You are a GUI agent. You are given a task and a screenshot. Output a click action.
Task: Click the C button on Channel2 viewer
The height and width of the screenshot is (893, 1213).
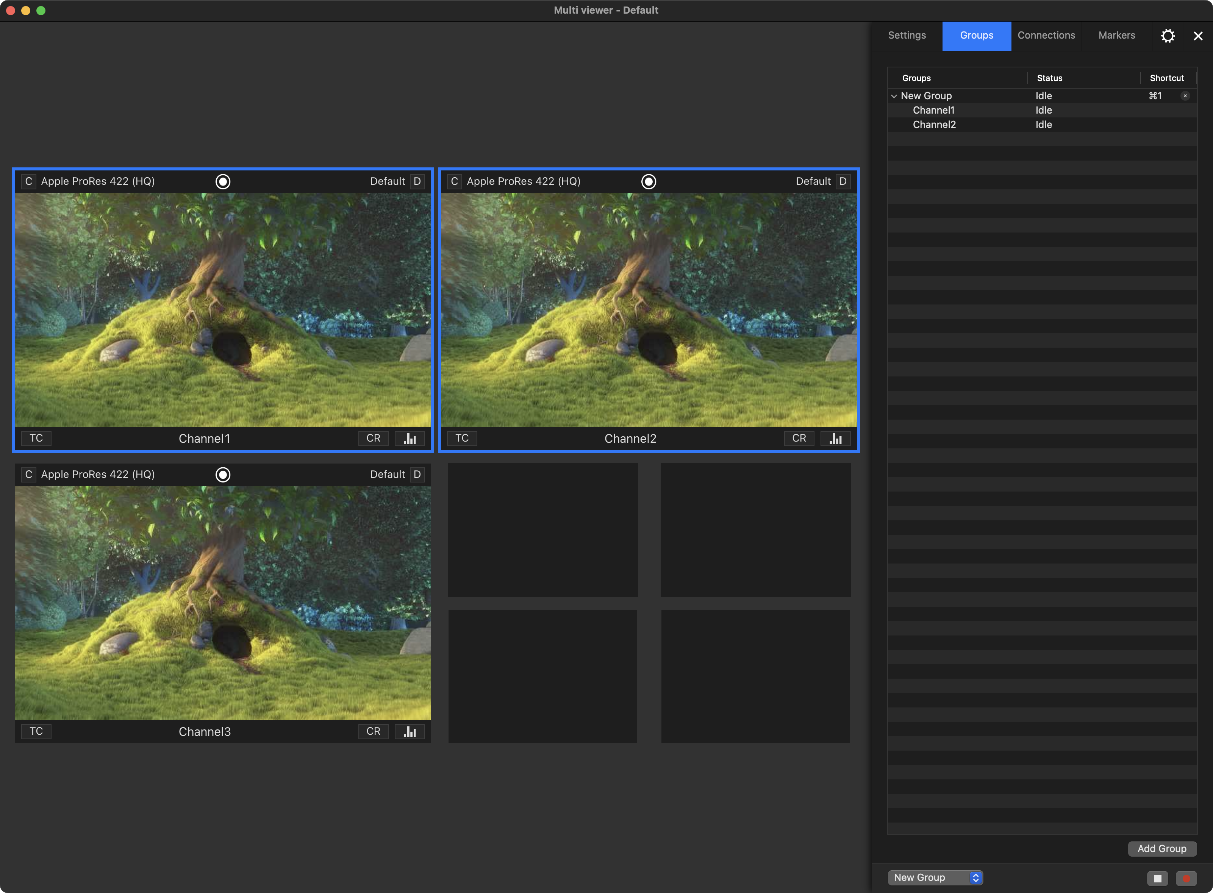coord(454,182)
